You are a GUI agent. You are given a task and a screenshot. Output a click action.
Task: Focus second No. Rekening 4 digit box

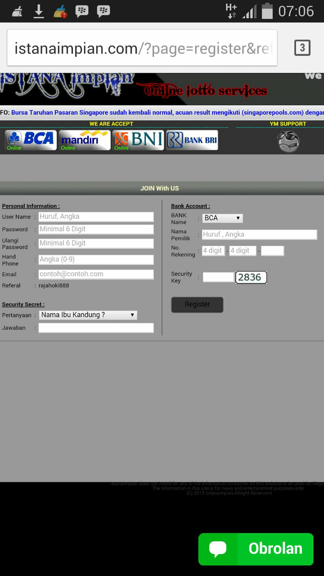242,251
